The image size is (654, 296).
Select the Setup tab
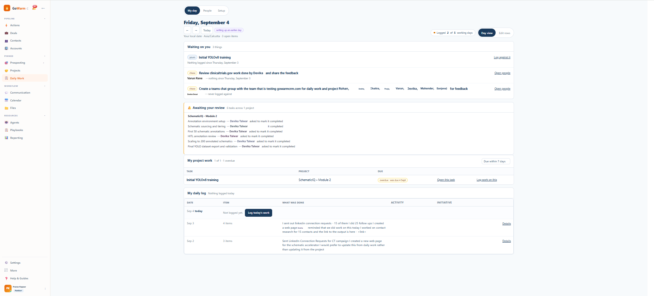(x=221, y=11)
